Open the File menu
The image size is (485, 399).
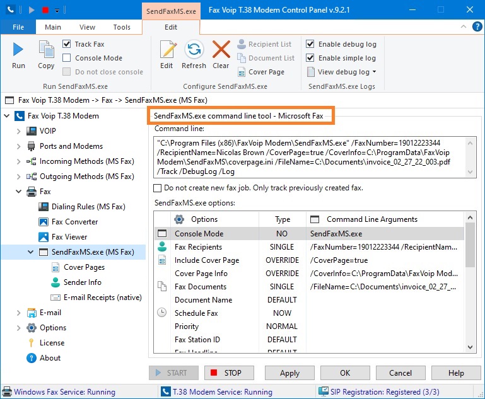[x=18, y=27]
